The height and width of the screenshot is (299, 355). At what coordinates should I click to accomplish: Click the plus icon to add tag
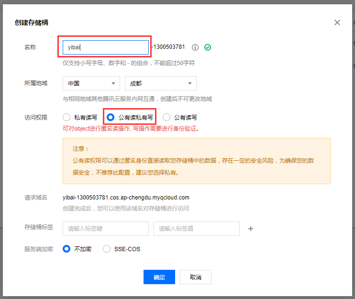(x=250, y=229)
